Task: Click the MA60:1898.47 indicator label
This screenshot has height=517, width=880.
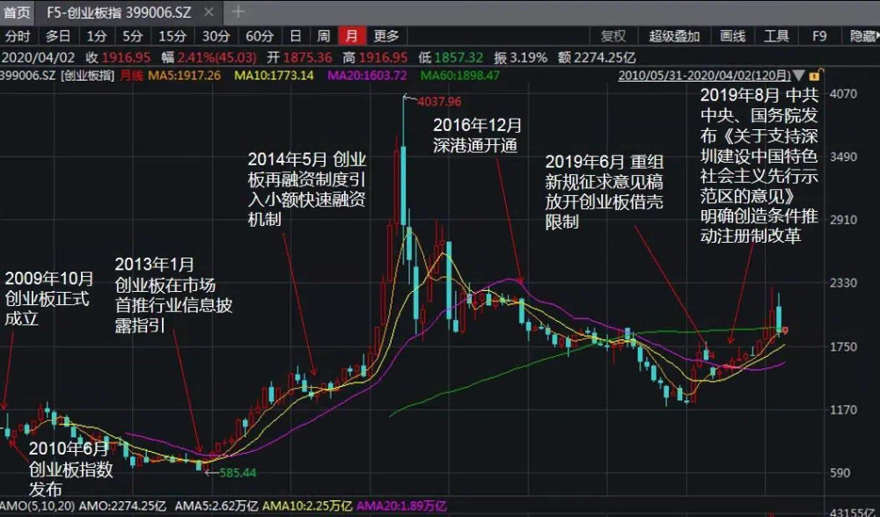Action: pyautogui.click(x=459, y=75)
